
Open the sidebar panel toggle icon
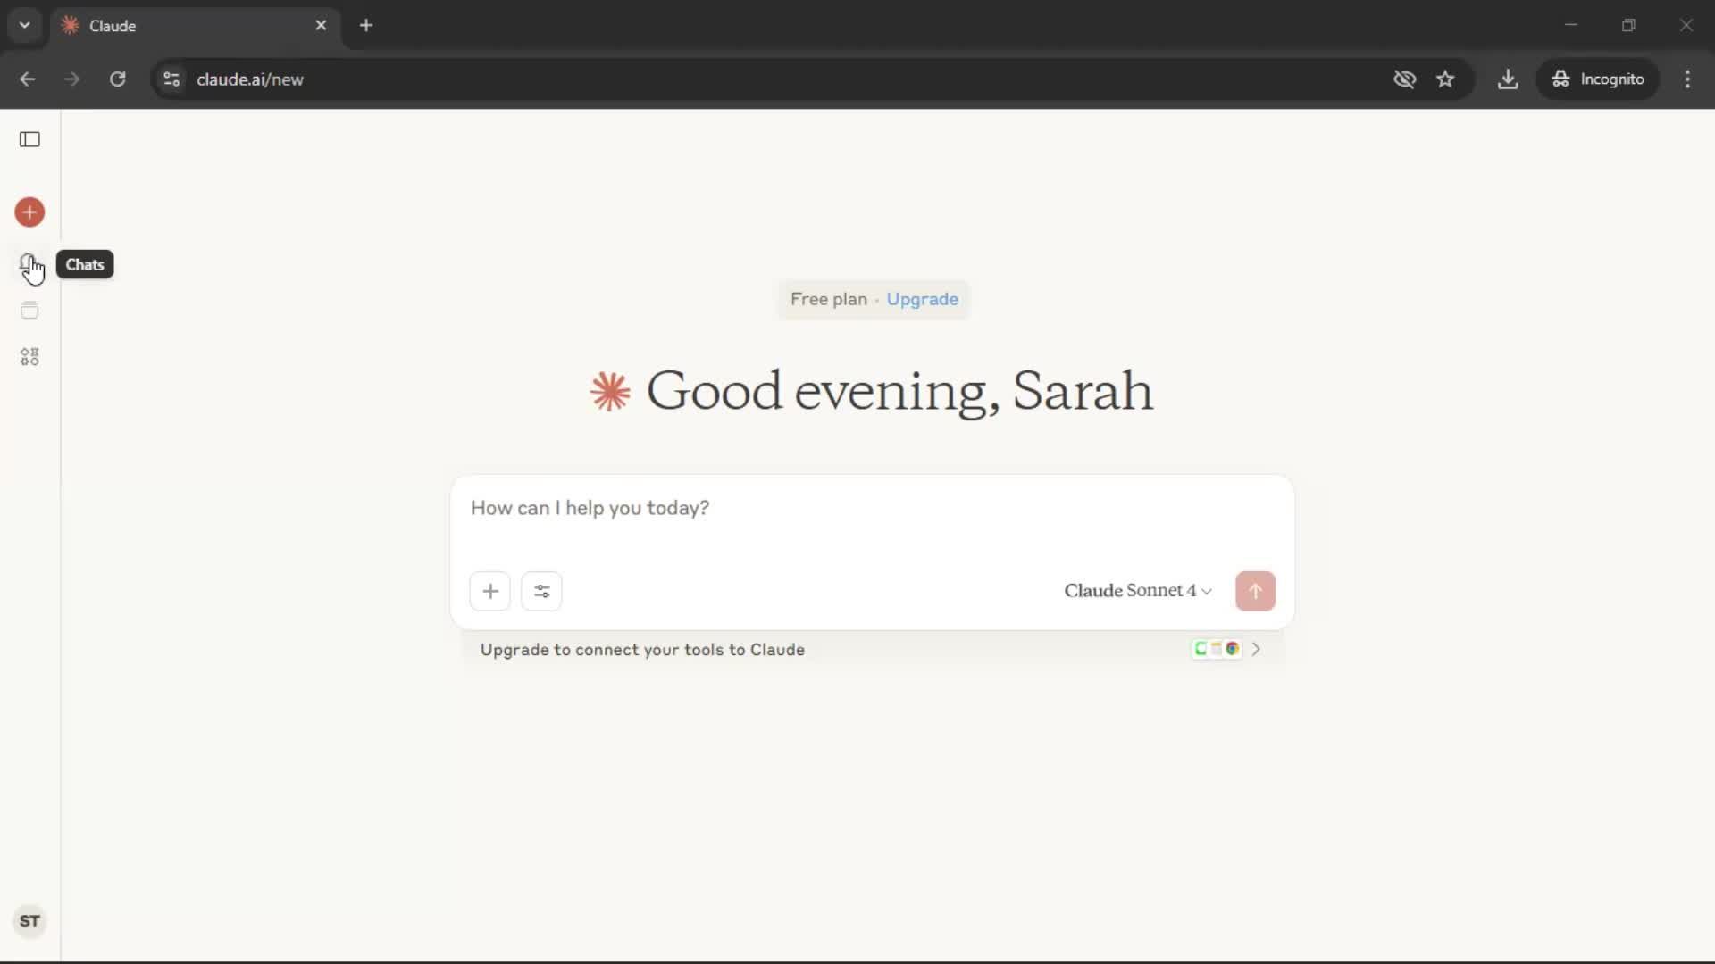point(29,139)
